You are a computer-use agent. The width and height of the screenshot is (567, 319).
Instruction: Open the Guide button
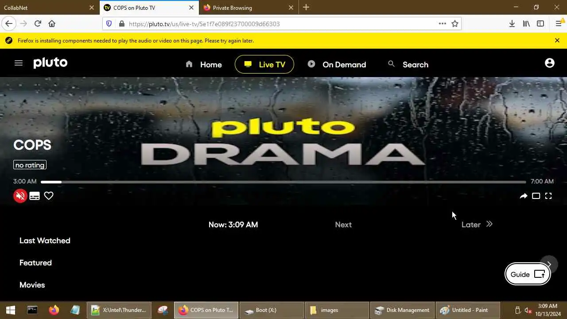pyautogui.click(x=528, y=274)
